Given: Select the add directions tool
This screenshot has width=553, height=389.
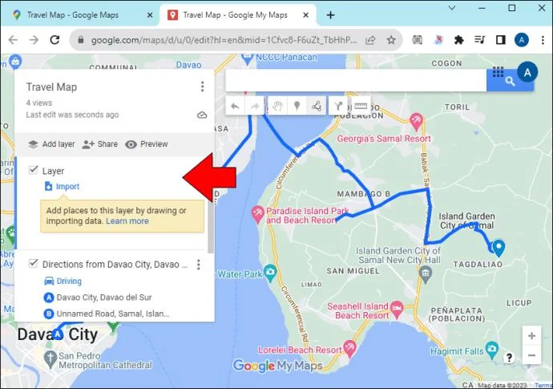Looking at the screenshot, I should coord(338,106).
